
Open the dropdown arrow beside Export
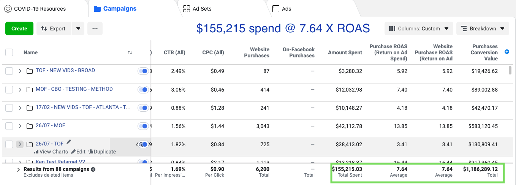78,28
